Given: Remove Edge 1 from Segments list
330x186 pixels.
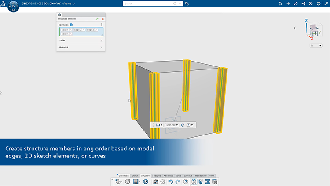Looking at the screenshot, I should [x=71, y=30].
